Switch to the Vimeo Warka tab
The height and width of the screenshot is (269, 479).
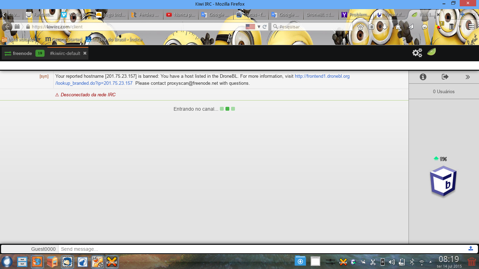click(x=75, y=15)
